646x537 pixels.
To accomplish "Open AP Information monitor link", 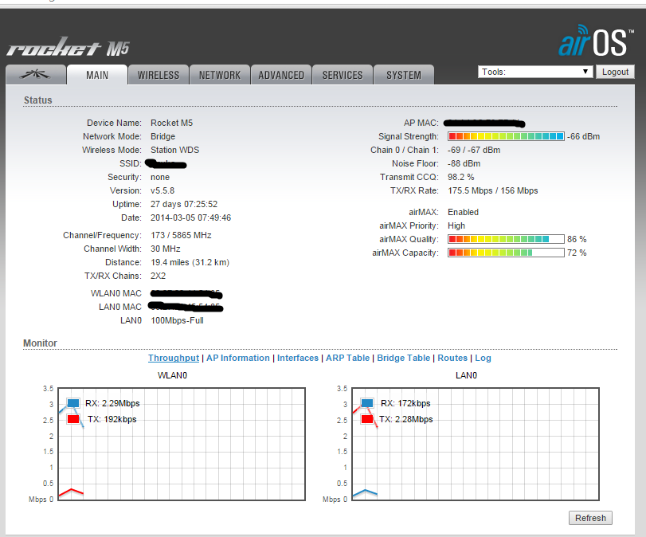I will point(237,358).
